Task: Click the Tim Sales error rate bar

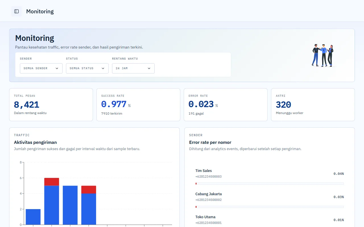Action: 270,184
